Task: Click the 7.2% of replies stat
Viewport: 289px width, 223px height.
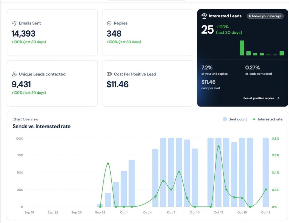Action: [x=207, y=68]
